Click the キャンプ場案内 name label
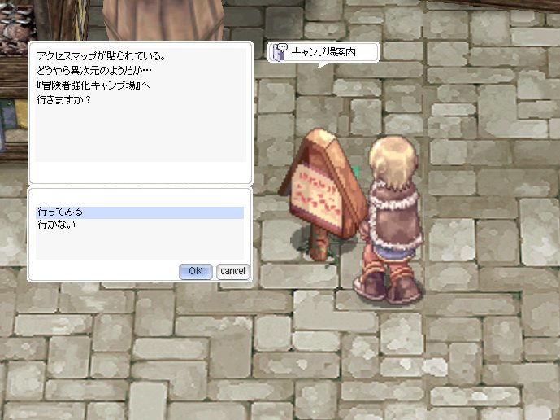This screenshot has width=560, height=420. (323, 52)
